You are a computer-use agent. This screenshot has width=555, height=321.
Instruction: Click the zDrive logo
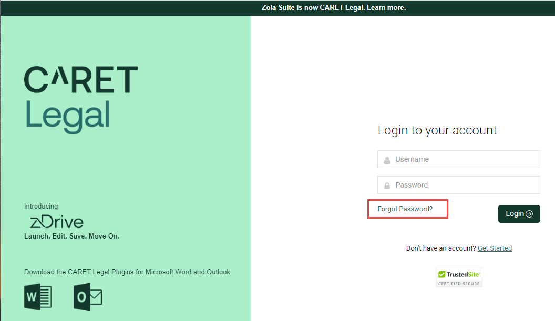point(57,222)
